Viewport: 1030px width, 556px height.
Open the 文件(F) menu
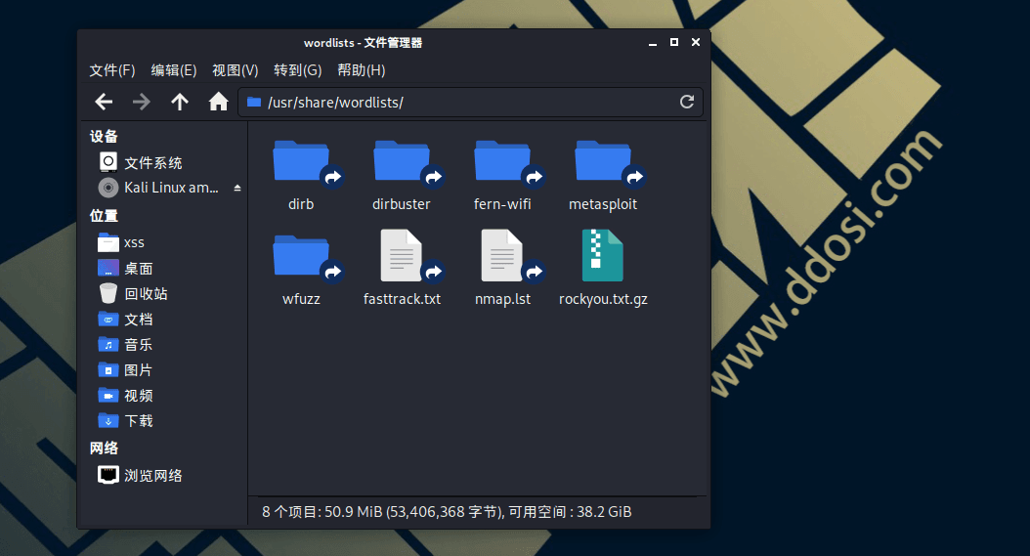coord(112,70)
